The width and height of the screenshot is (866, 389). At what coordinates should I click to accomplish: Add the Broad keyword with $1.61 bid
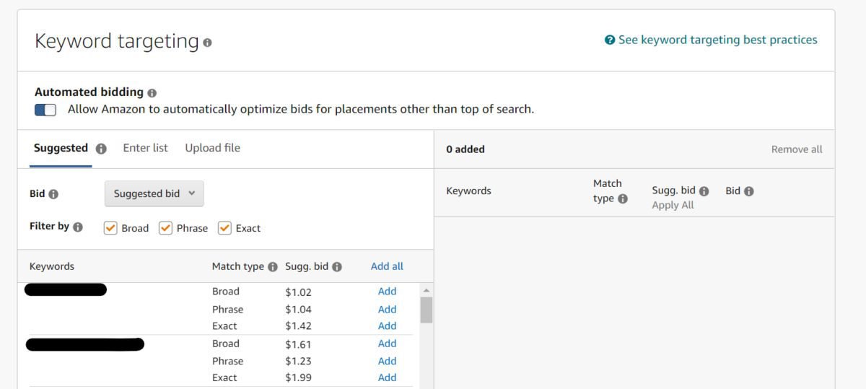(388, 344)
